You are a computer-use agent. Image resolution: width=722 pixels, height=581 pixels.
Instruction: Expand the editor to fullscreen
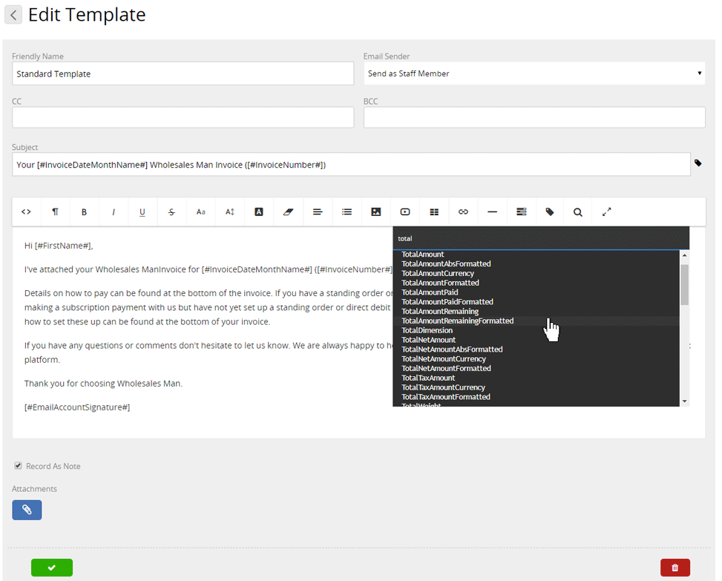click(606, 211)
